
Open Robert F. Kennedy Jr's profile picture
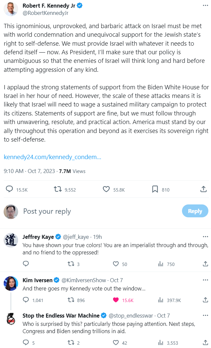11,9
